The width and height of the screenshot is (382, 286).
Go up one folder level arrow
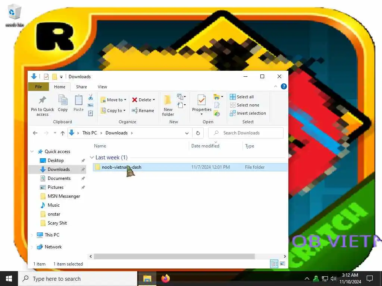click(x=63, y=133)
